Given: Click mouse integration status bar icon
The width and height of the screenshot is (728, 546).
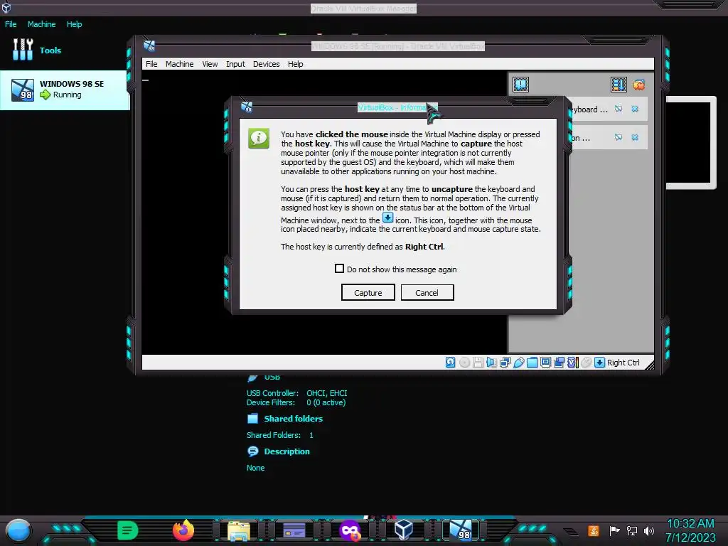Looking at the screenshot, I should (587, 363).
